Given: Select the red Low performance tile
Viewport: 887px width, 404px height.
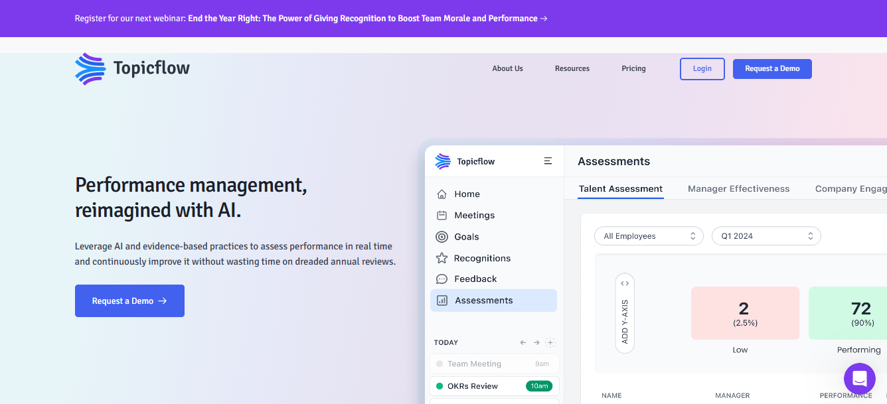Looking at the screenshot, I should coord(745,313).
